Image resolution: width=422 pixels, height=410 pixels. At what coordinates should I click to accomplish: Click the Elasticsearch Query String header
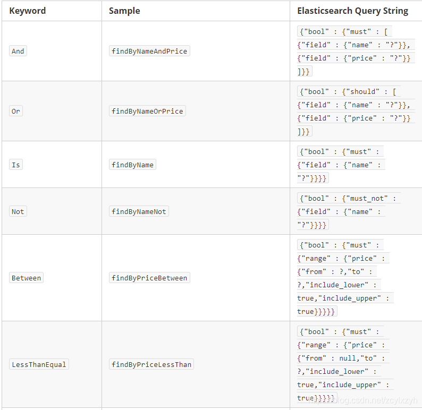pos(352,11)
